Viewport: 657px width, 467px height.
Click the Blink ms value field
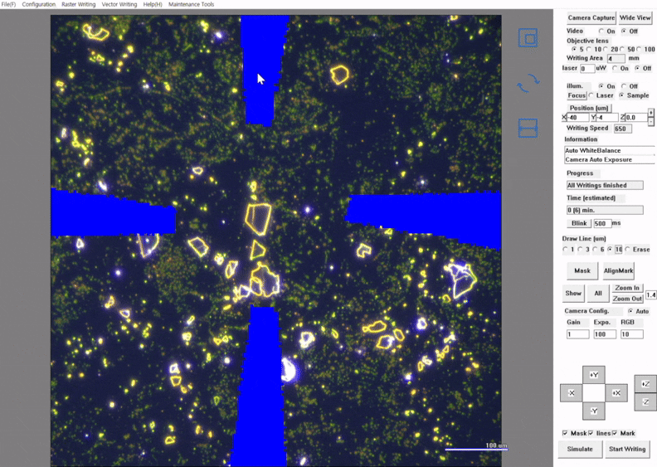click(602, 223)
